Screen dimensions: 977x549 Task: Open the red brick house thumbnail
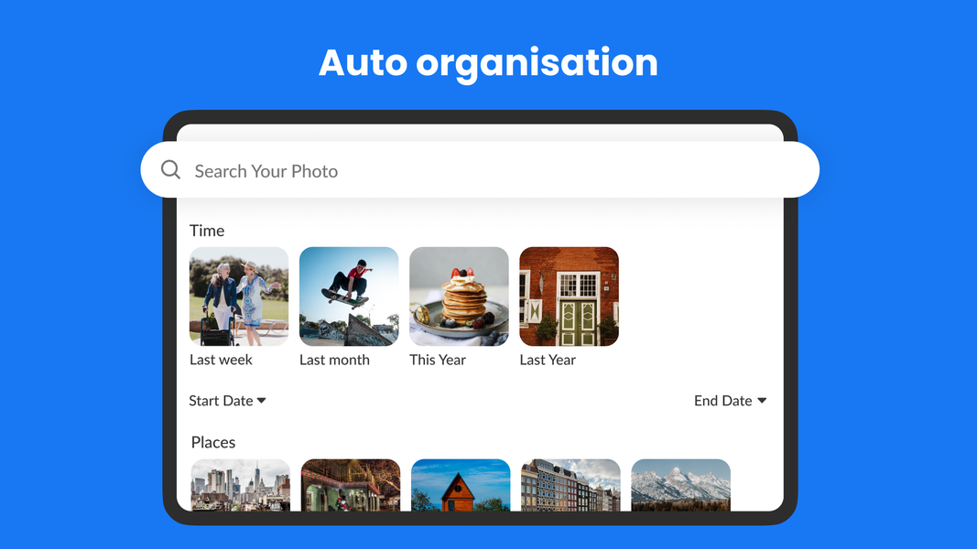569,296
